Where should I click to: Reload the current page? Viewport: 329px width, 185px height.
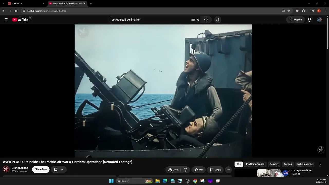coord(16,11)
